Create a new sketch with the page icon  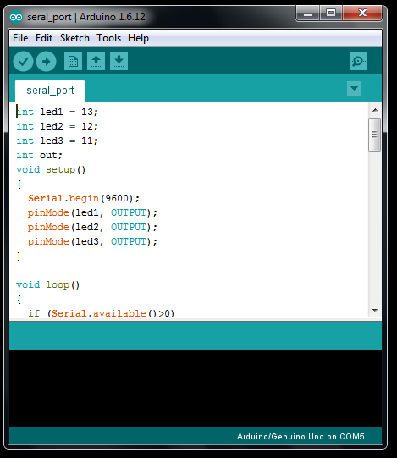73,61
